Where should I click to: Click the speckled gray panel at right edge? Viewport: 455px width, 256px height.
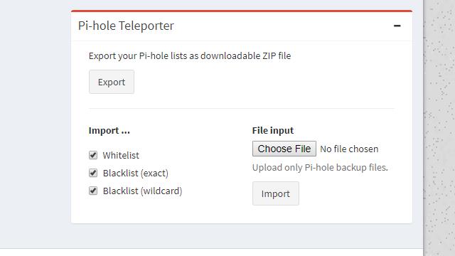(x=439, y=128)
